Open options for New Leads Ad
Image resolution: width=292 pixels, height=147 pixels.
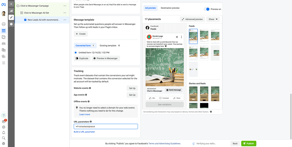(65, 20)
